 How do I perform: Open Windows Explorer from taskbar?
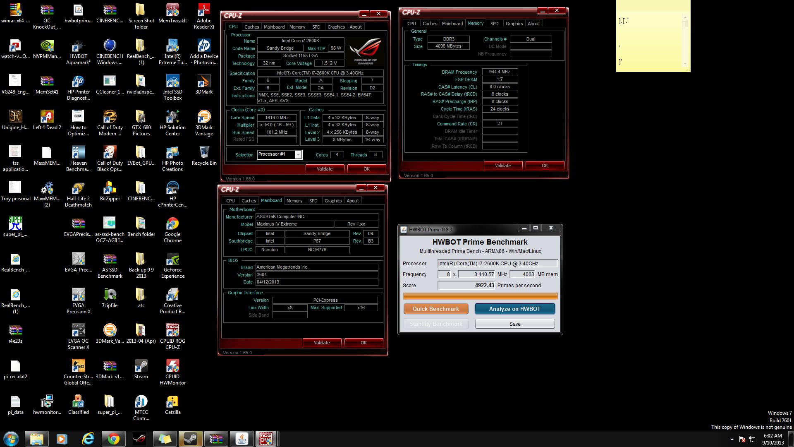pyautogui.click(x=36, y=439)
